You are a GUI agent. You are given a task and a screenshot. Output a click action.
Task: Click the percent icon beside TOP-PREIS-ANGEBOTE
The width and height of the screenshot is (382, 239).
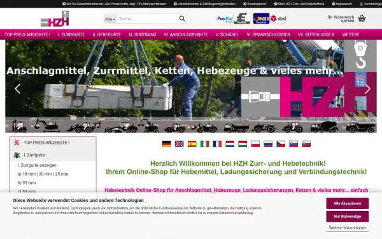(17, 143)
